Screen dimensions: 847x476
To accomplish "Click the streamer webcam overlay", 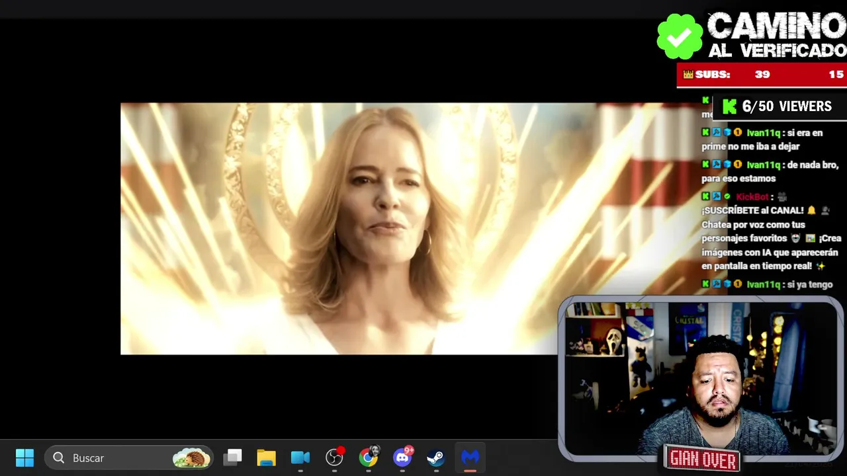I will pos(701,378).
